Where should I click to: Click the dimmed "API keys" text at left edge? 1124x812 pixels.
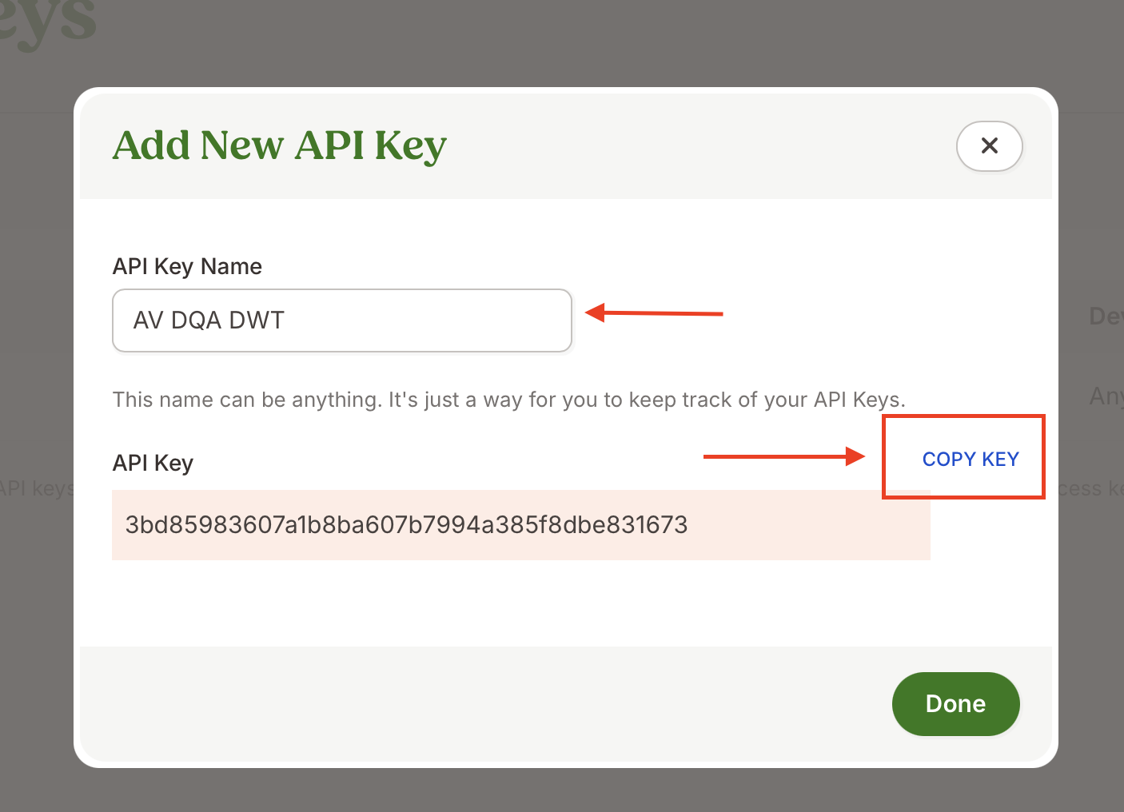37,488
